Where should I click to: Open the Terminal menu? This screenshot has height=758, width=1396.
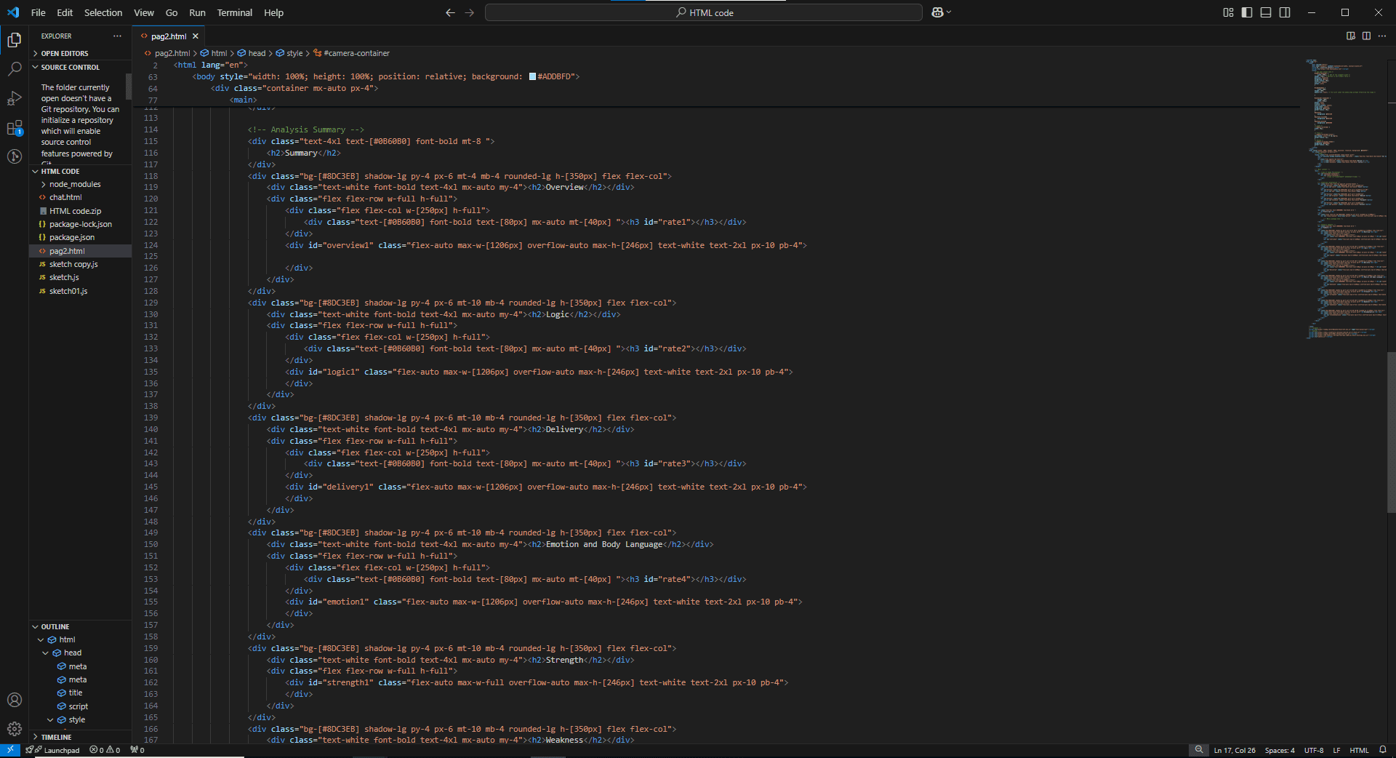234,12
